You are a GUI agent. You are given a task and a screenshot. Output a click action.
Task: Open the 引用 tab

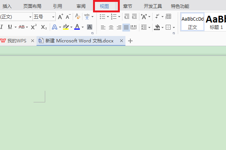coord(58,6)
